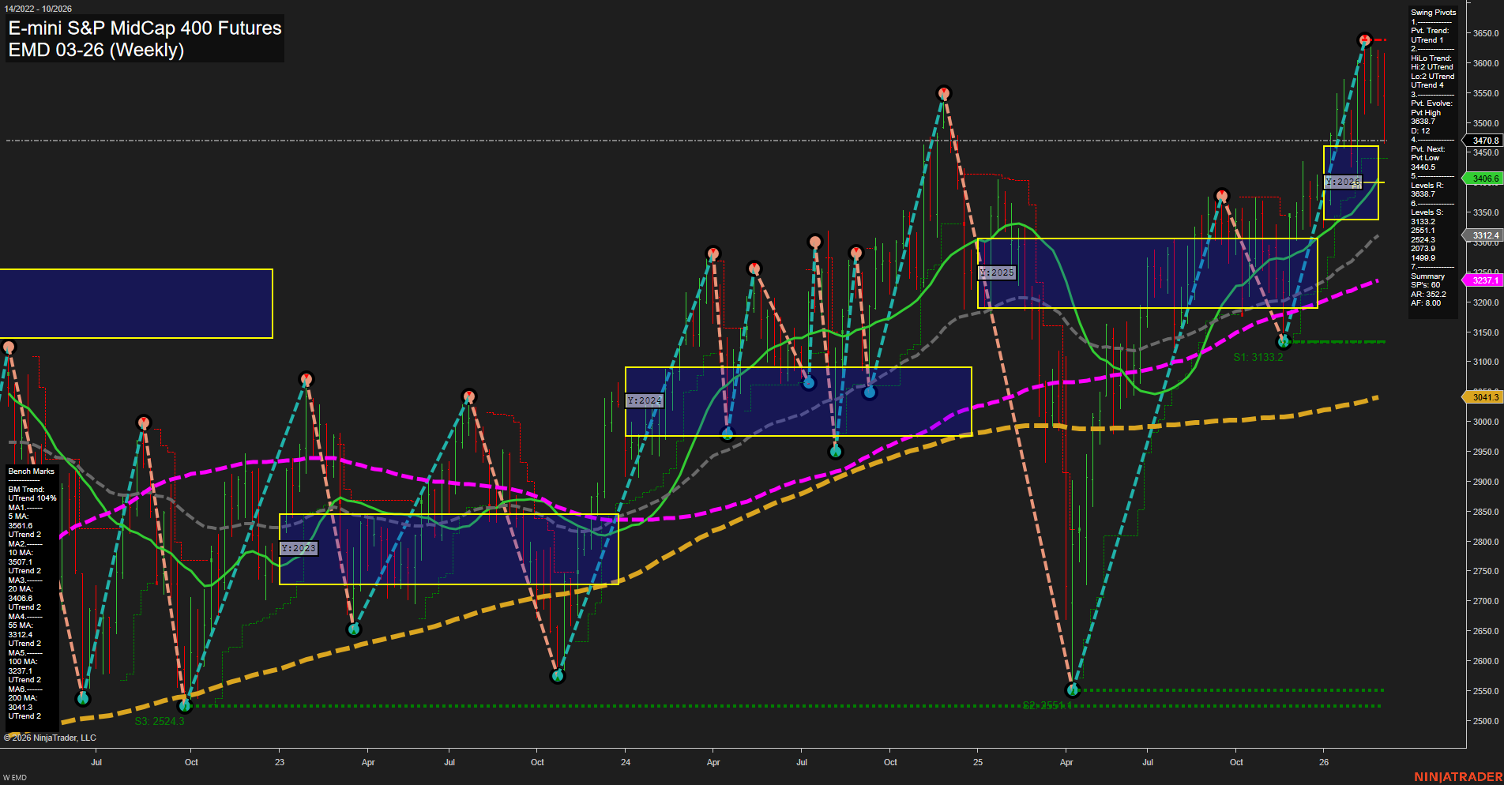The width and height of the screenshot is (1504, 785).
Task: Click the S1: 3133.2 support label
Action: tap(1258, 355)
